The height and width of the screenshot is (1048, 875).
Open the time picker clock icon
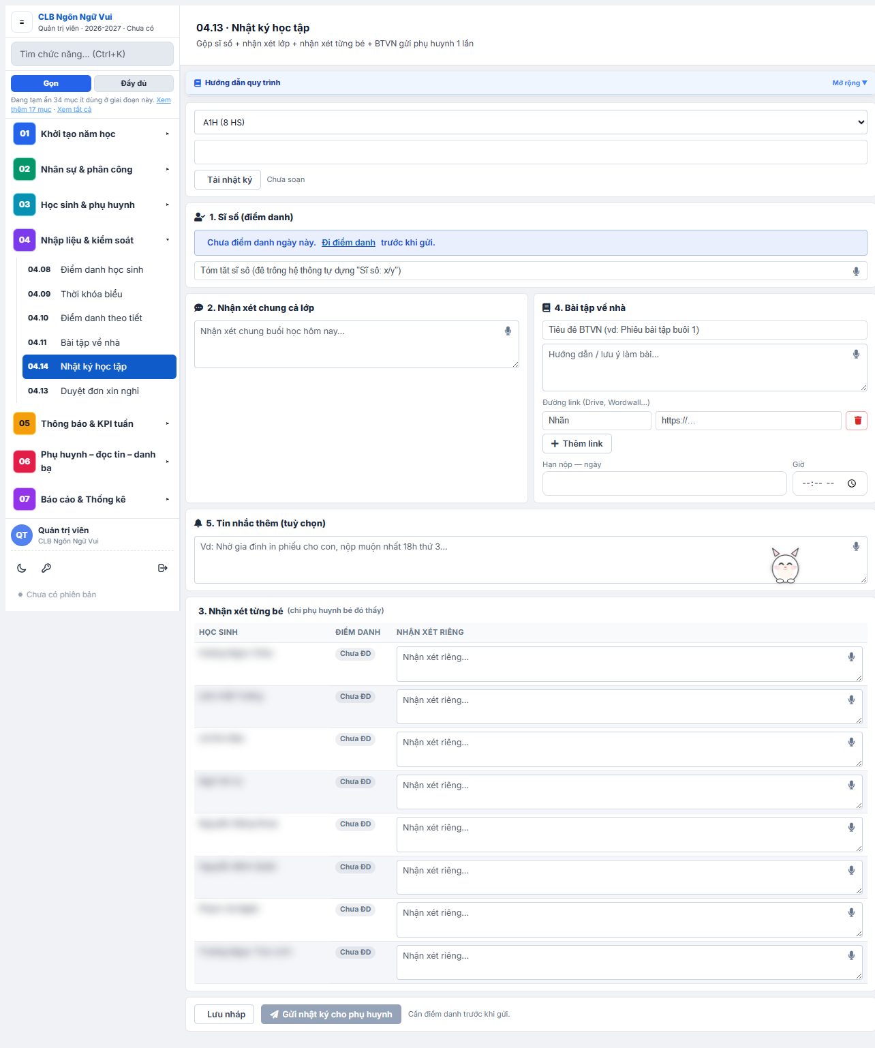click(x=852, y=483)
